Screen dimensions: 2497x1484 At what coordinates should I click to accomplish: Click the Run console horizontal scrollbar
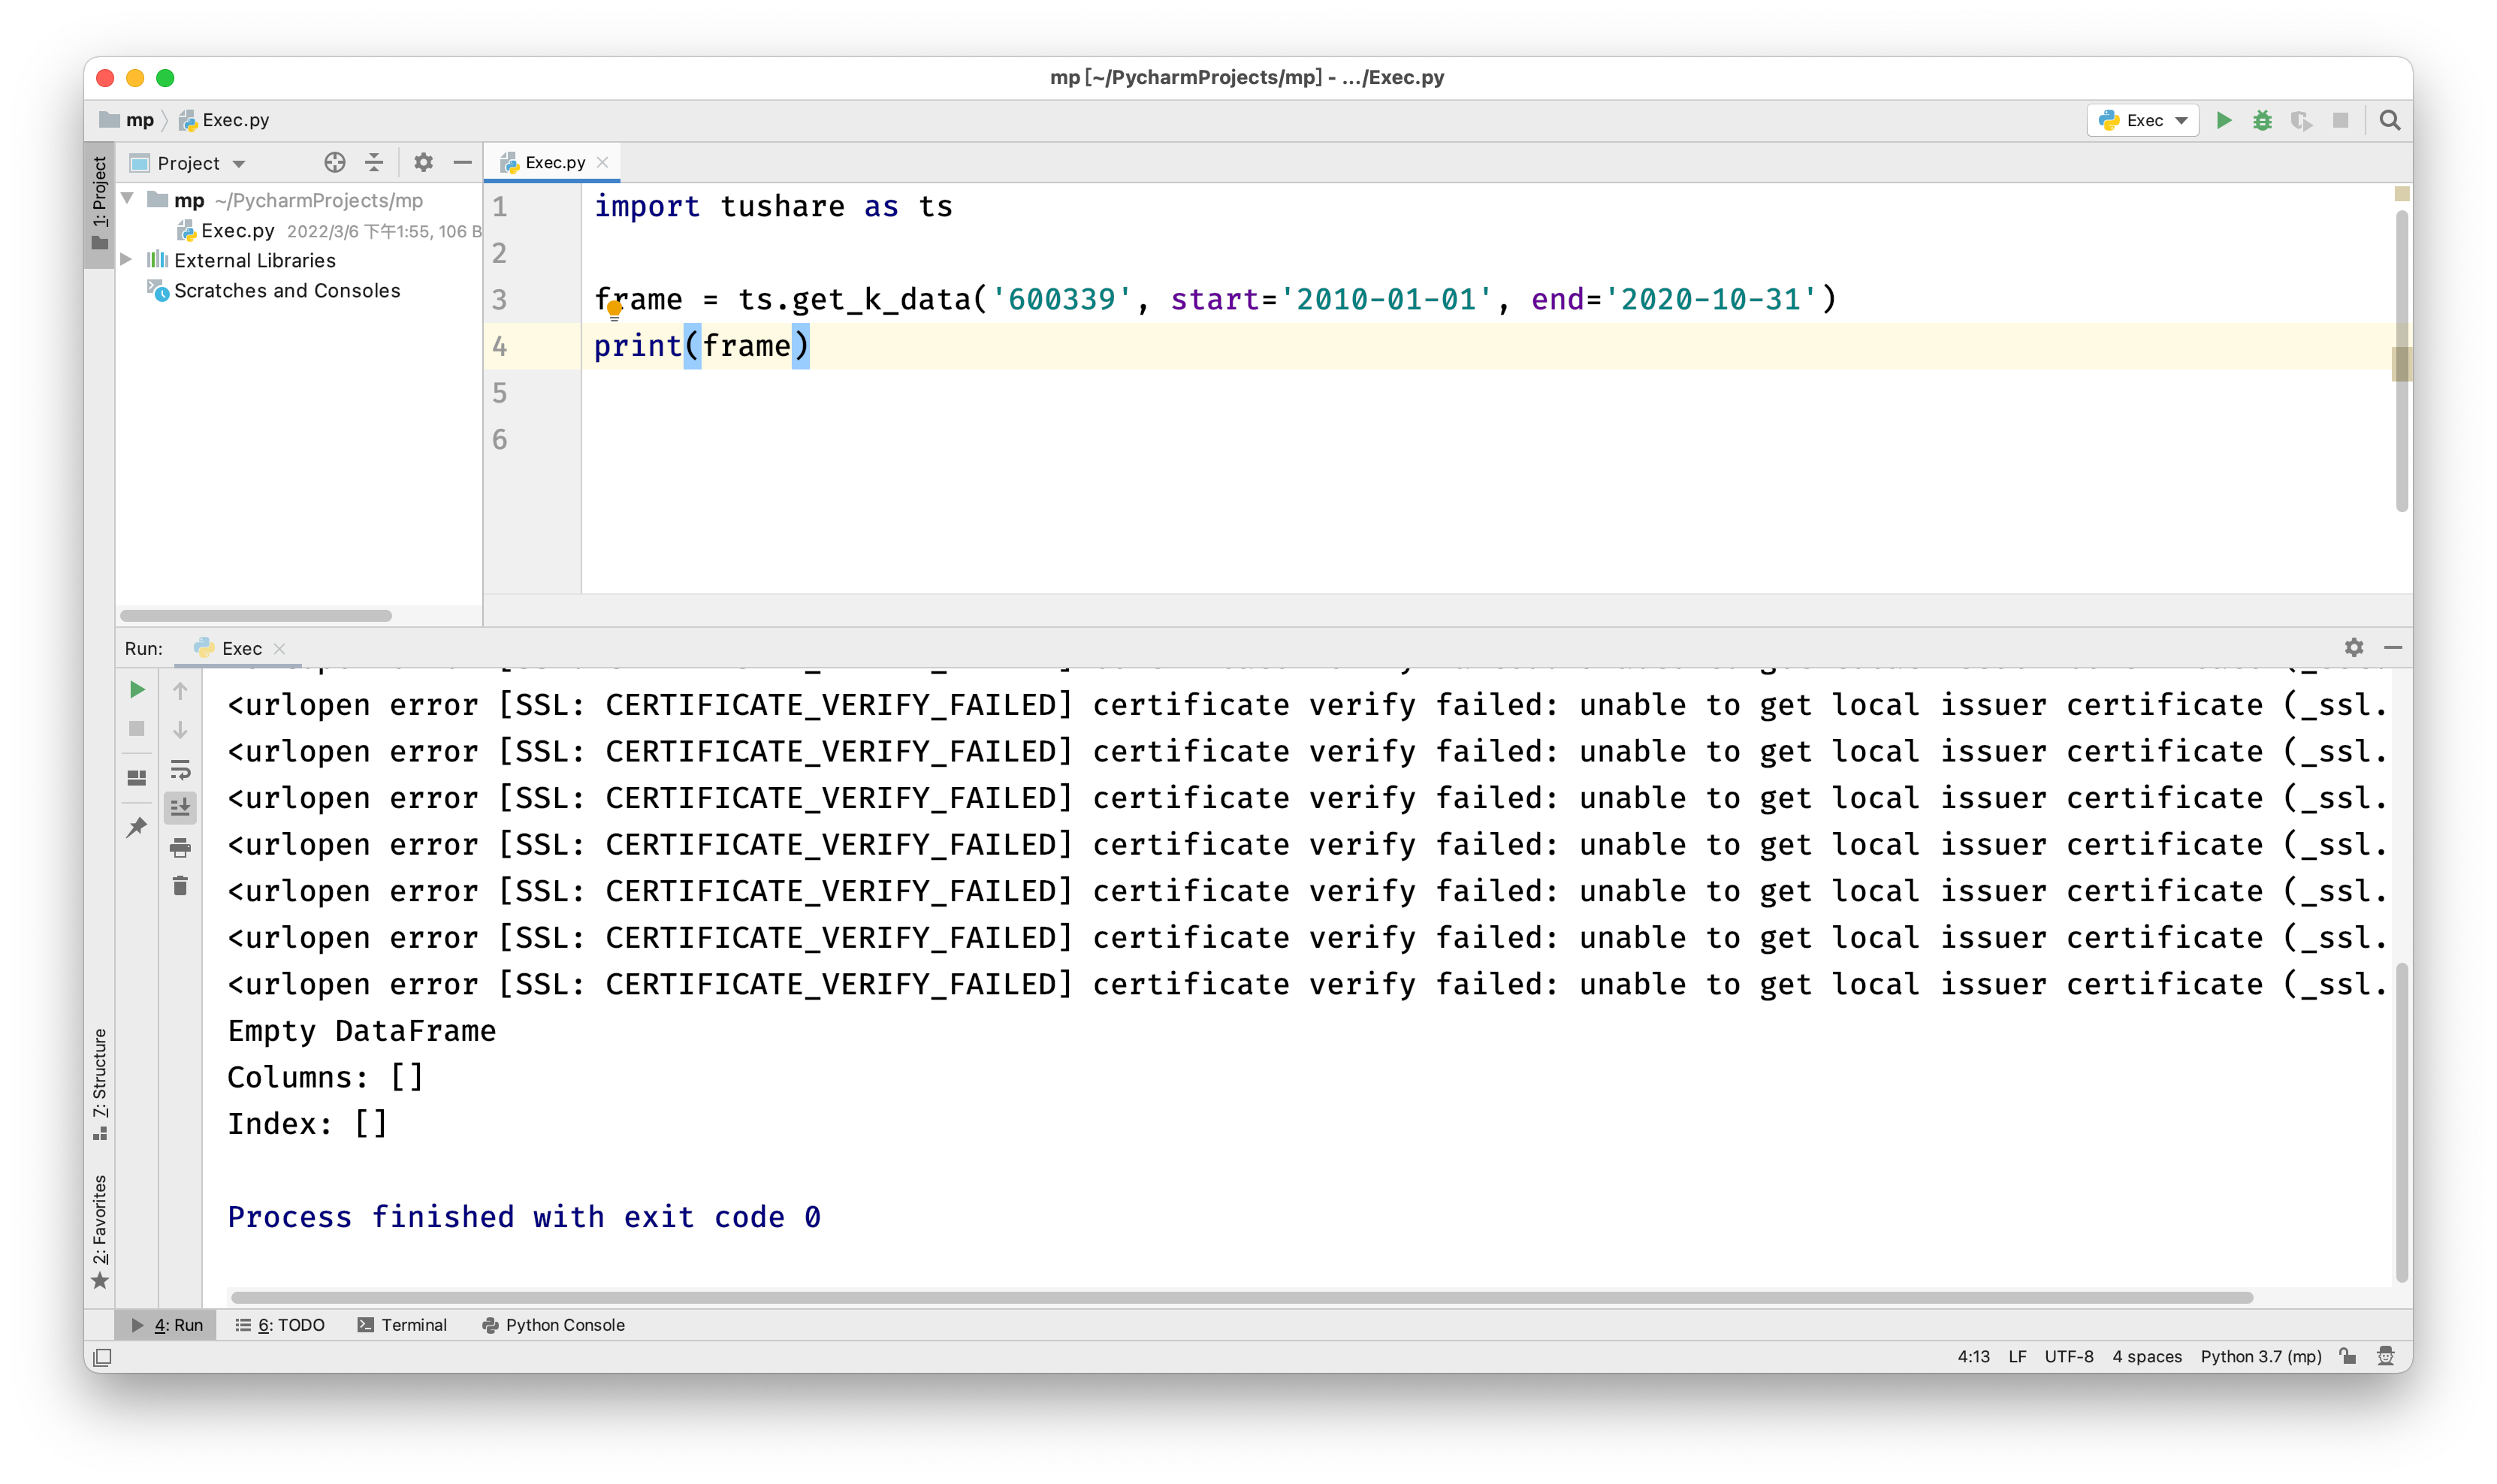(1240, 1297)
